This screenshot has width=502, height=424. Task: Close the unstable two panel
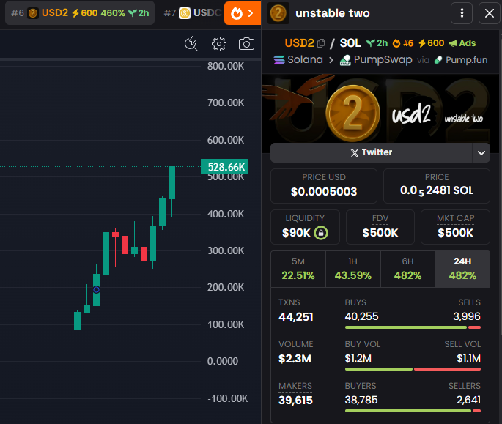[x=490, y=13]
